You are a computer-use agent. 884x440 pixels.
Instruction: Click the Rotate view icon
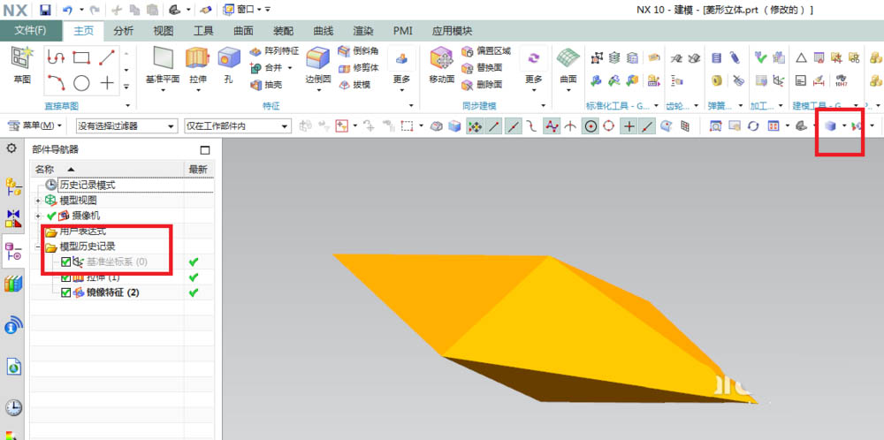[x=753, y=126]
